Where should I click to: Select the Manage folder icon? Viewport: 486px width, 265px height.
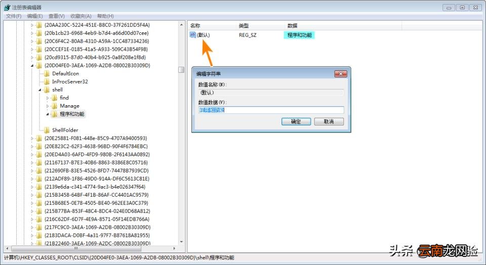point(55,106)
